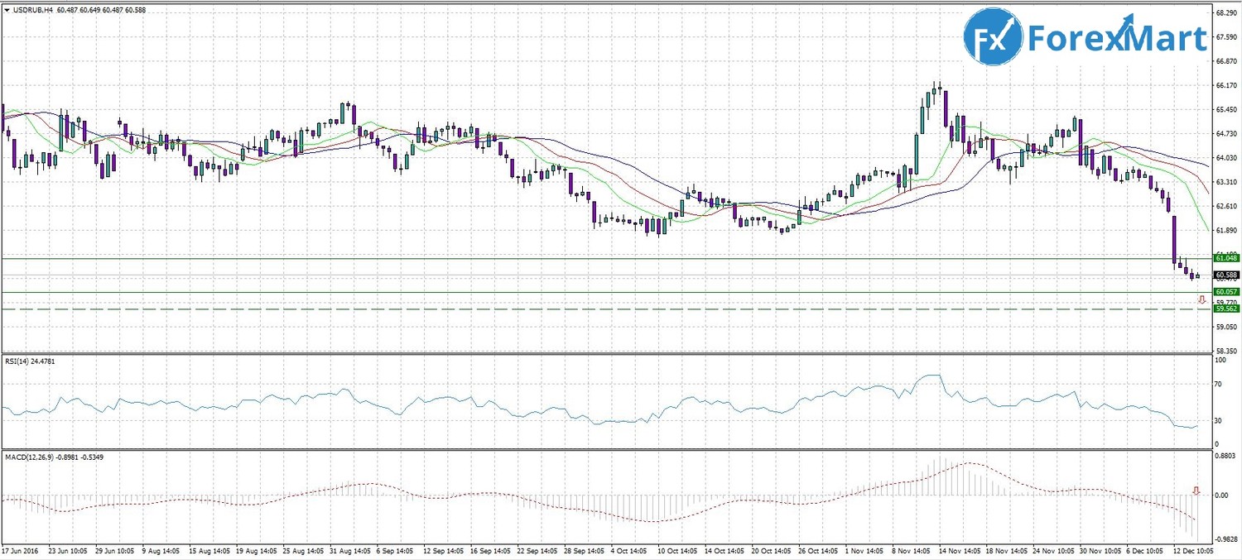Click the RSI 30 level scale mark
Screen dimensions: 1242x560
1219,420
